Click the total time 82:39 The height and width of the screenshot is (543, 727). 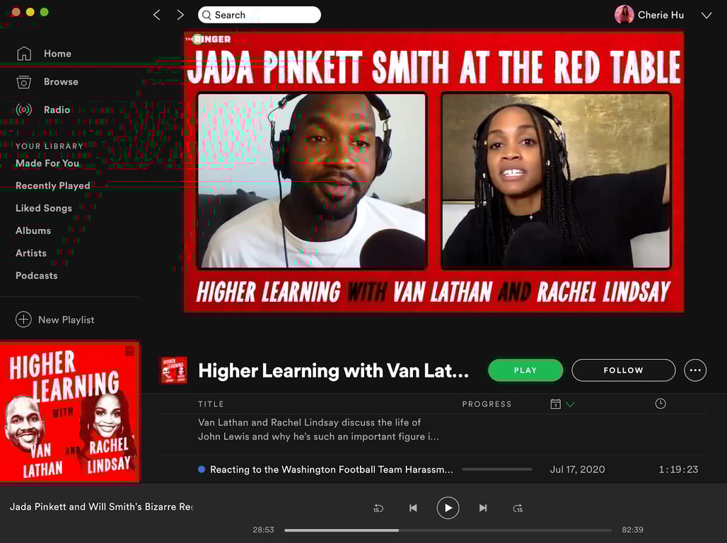[632, 530]
